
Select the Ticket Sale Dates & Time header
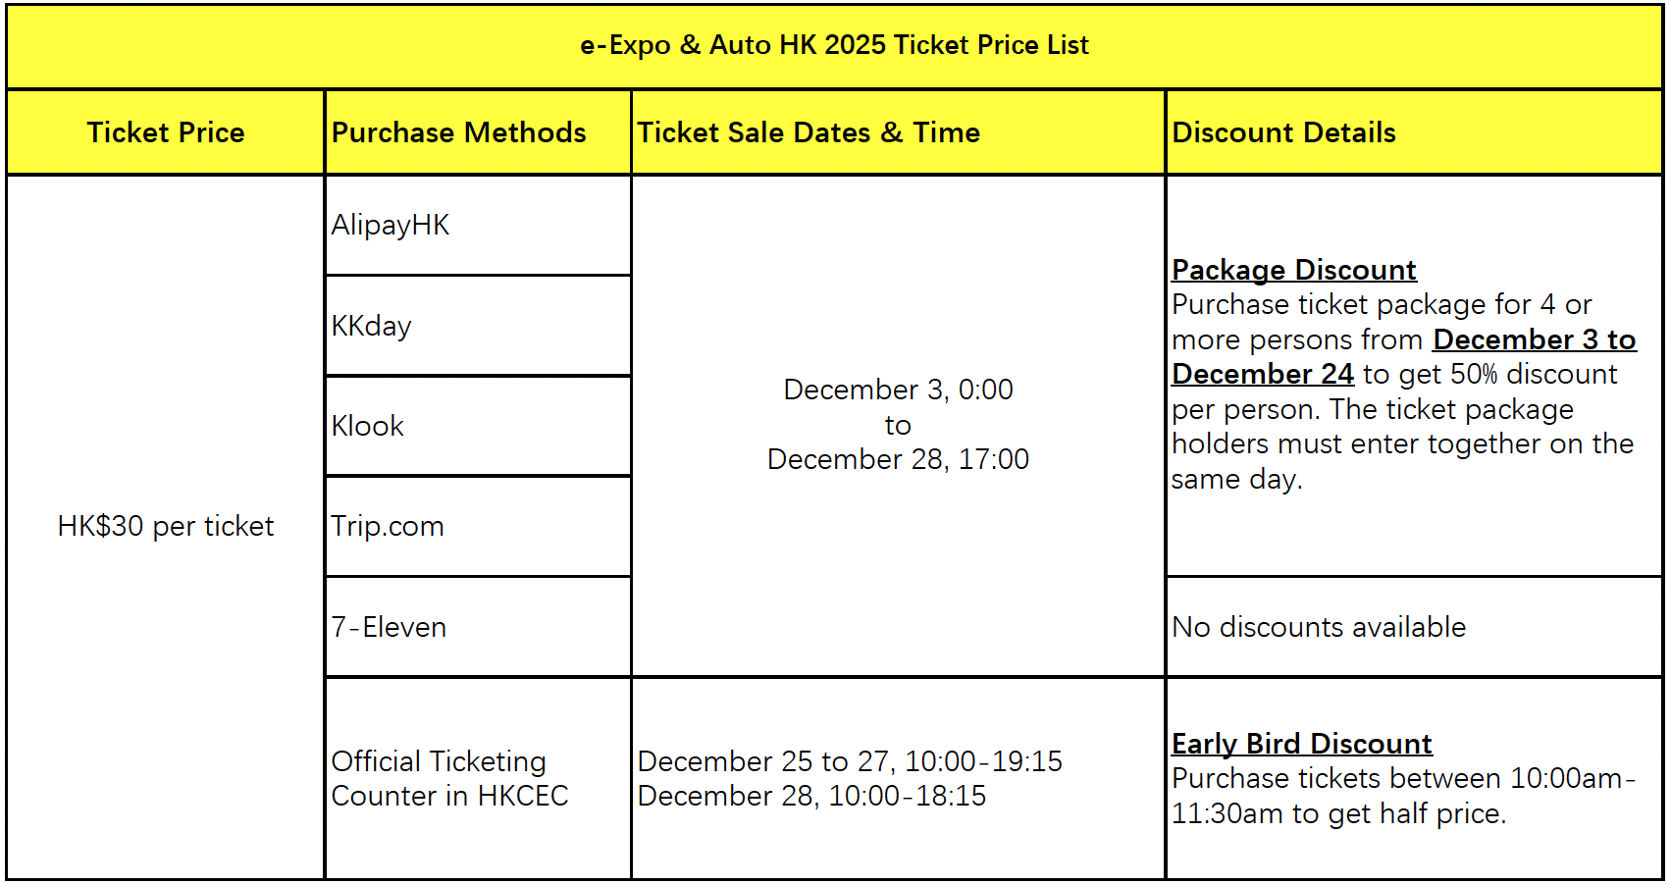click(809, 132)
